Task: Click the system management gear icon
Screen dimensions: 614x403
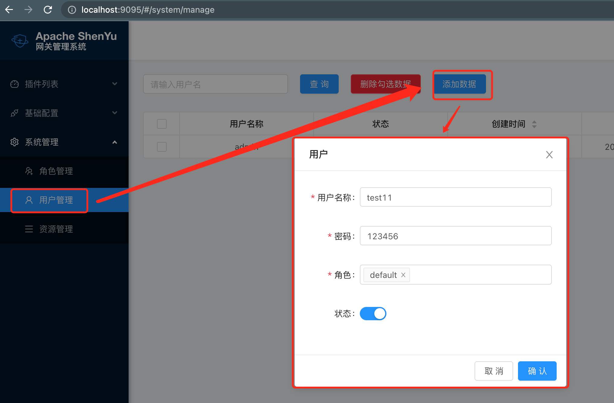Action: (x=14, y=142)
